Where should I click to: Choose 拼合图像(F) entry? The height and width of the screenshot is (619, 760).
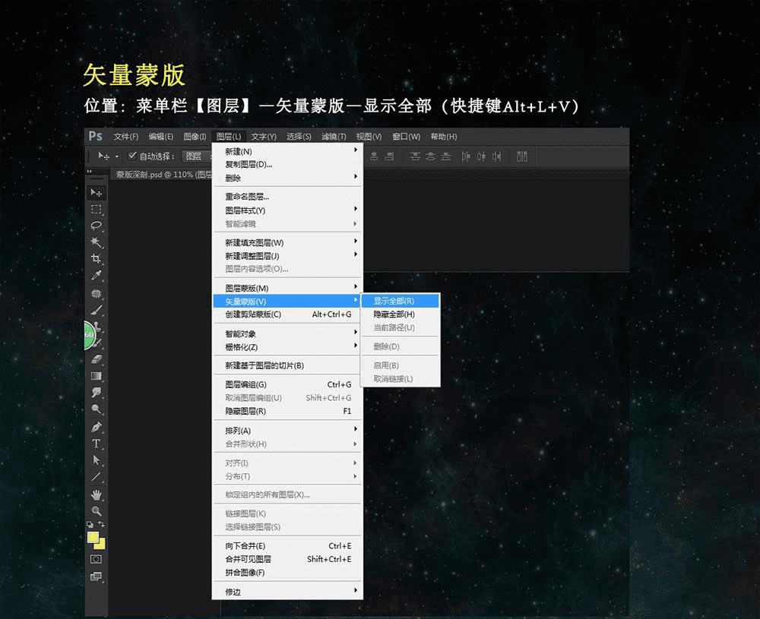point(287,573)
